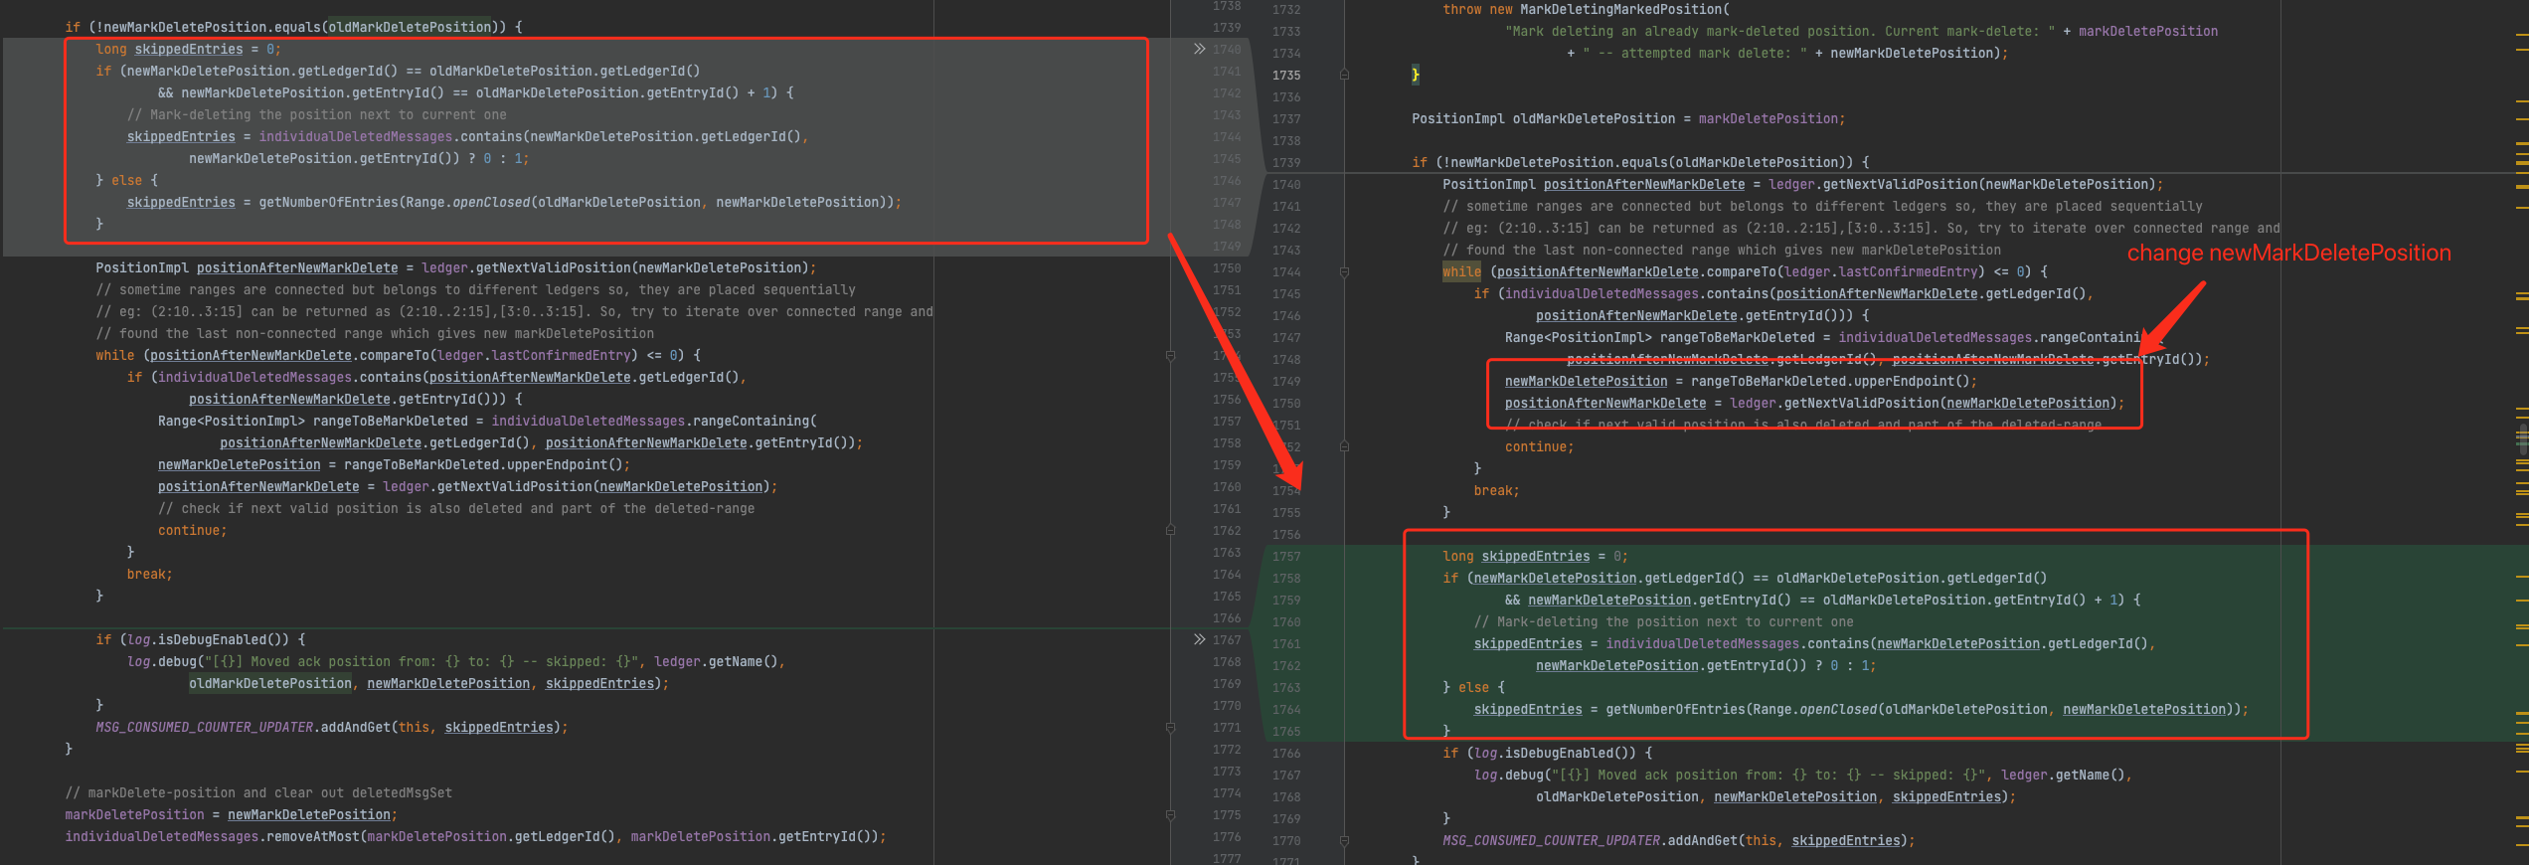Click 'PositionImpl oldMarkDeletePosition = markDeletePosition;' in the right pane
Image resolution: width=2529 pixels, height=865 pixels.
pos(1627,118)
